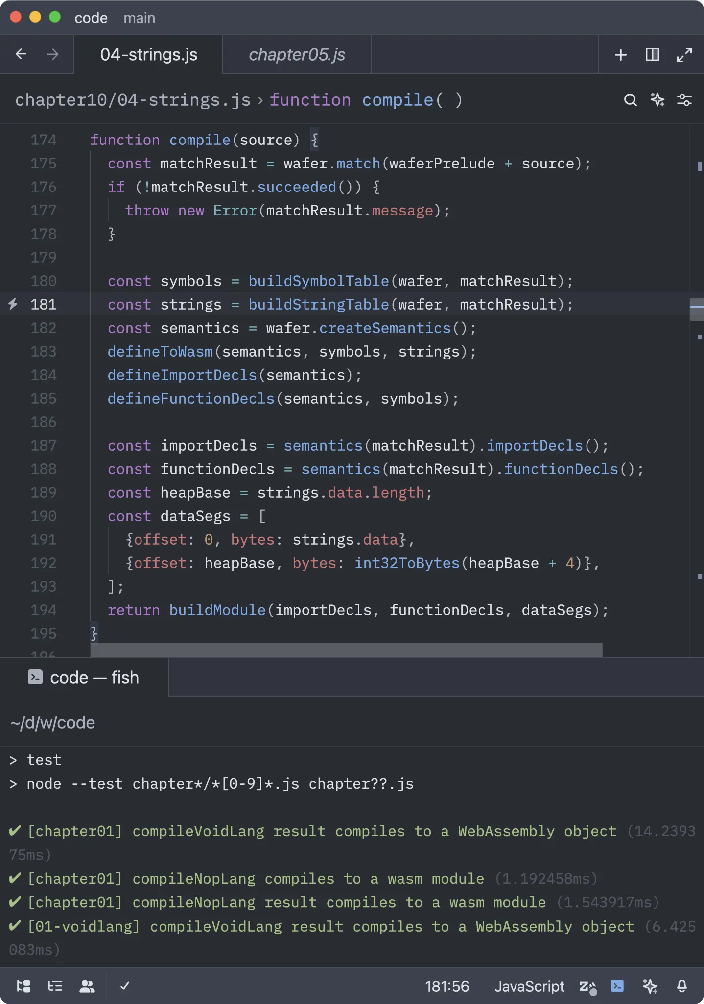This screenshot has height=1004, width=704.
Task: Open editor controls menu in breadcrumb bar
Action: (684, 100)
